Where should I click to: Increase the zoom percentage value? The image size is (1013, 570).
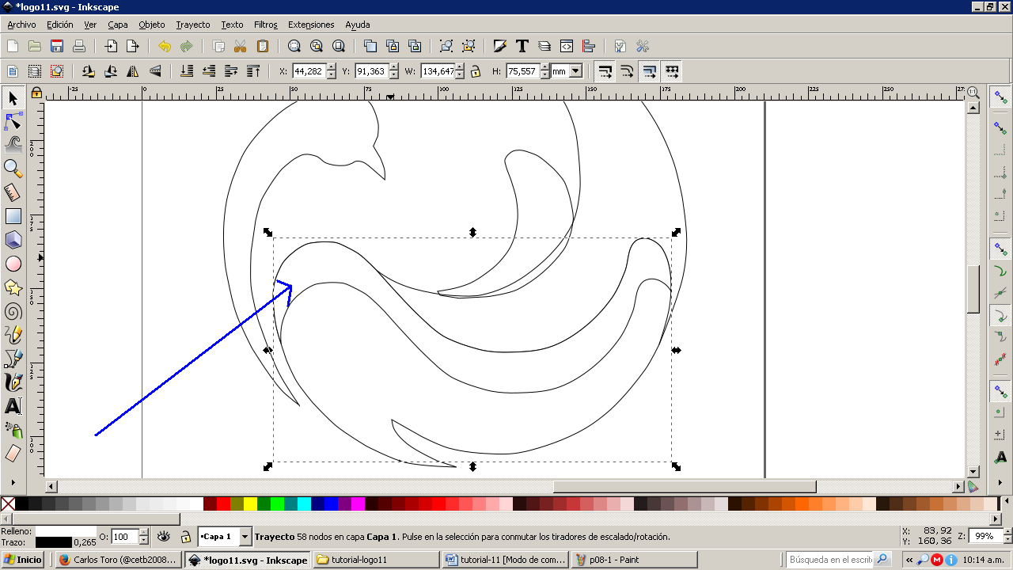click(x=1007, y=532)
